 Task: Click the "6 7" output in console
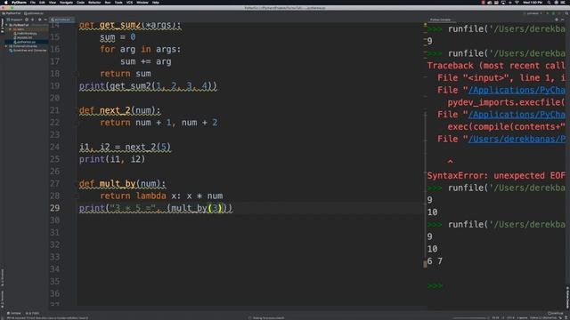click(435, 261)
